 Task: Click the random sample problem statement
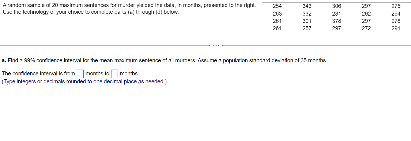tap(129, 9)
